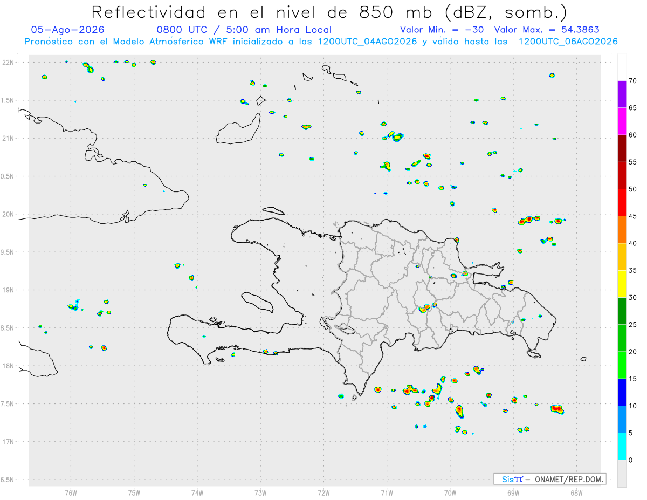Select the '74W' longitude label
The height and width of the screenshot is (500, 647).
[x=197, y=492]
